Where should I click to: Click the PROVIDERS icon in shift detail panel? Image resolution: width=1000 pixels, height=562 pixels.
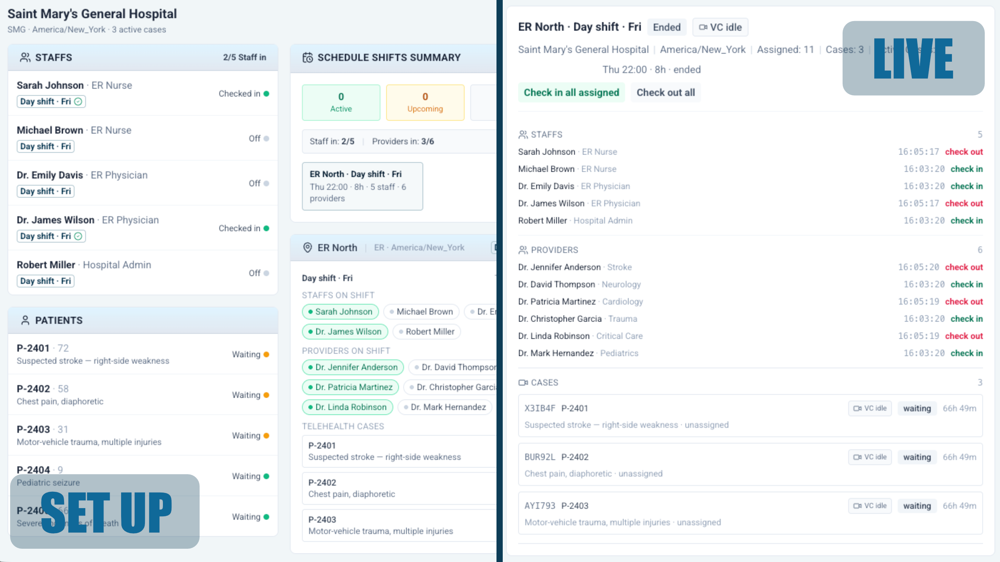pos(523,250)
